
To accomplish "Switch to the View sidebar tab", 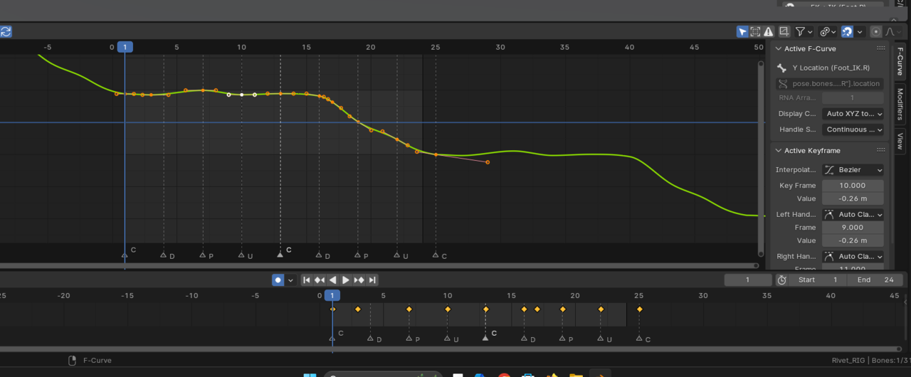I will (x=900, y=140).
